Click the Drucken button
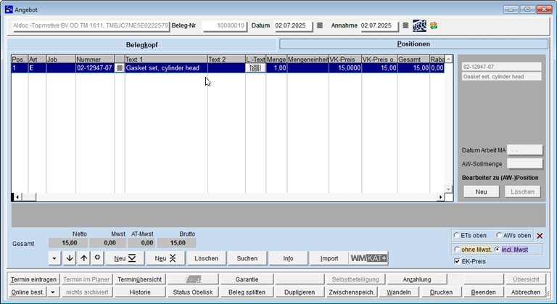Image resolution: width=557 pixels, height=304 pixels. [x=441, y=292]
